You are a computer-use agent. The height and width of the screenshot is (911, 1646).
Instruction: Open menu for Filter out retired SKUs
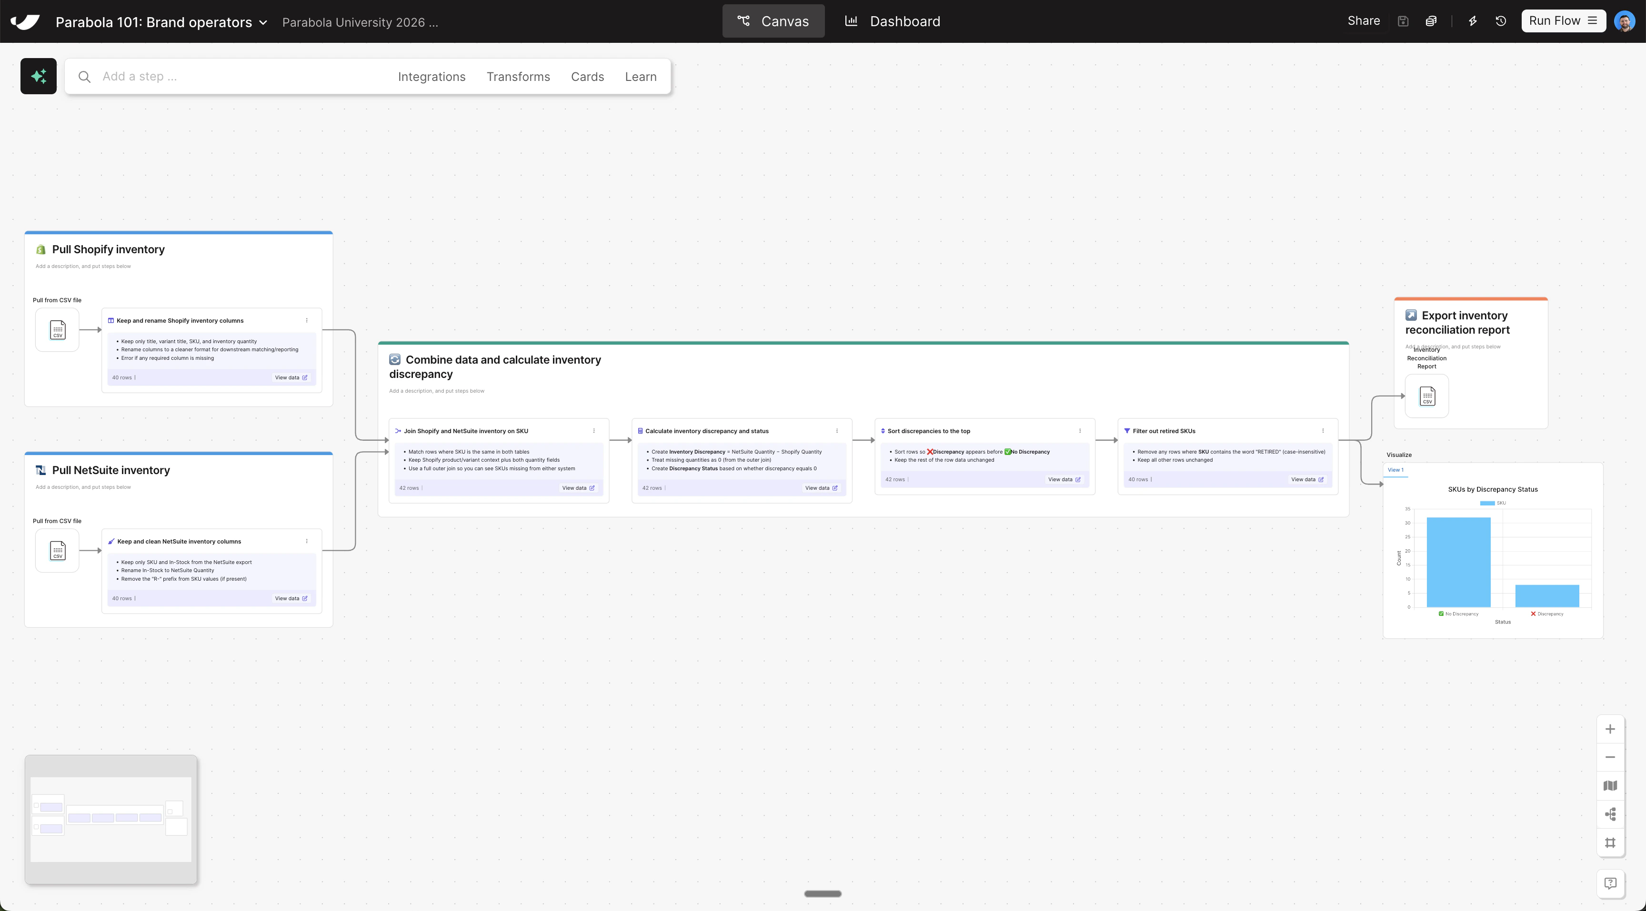tap(1323, 431)
